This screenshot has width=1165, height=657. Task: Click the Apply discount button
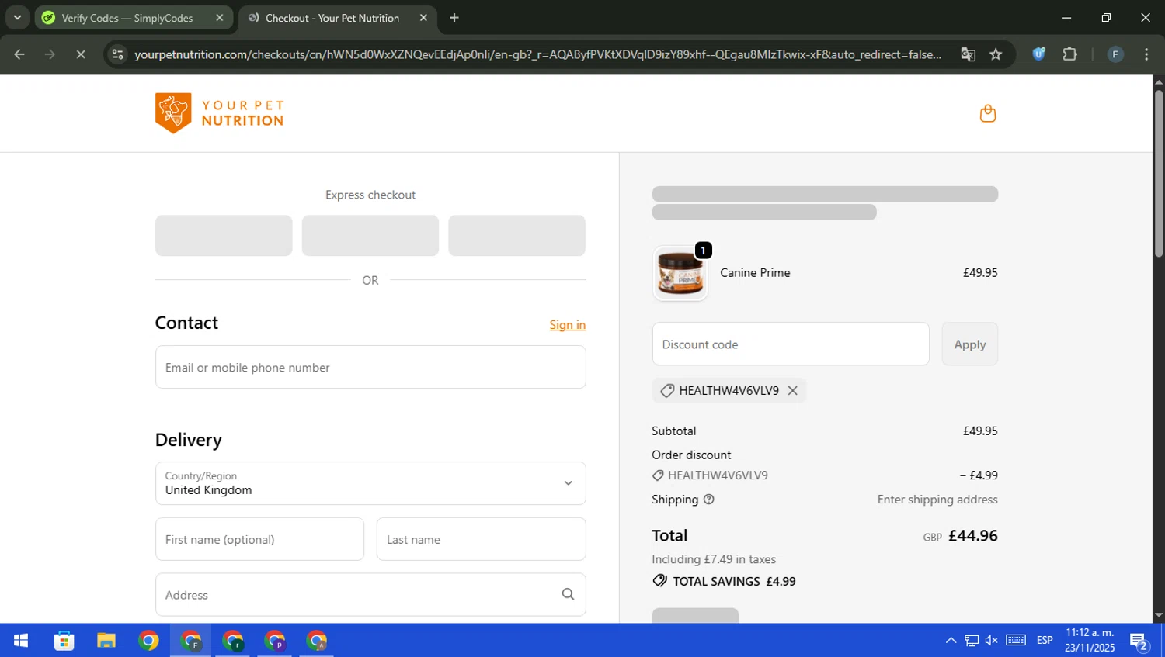(x=969, y=344)
